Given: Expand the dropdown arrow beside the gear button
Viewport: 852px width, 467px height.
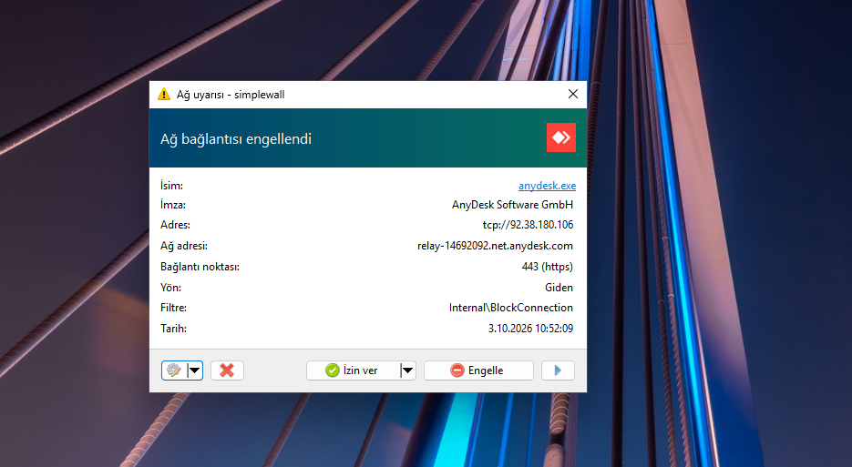Looking at the screenshot, I should click(194, 371).
